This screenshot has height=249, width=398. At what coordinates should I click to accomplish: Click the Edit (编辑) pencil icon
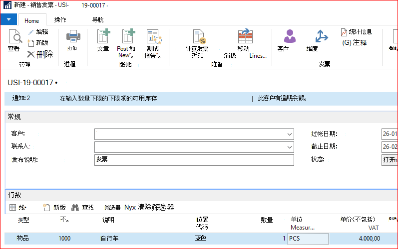point(31,32)
